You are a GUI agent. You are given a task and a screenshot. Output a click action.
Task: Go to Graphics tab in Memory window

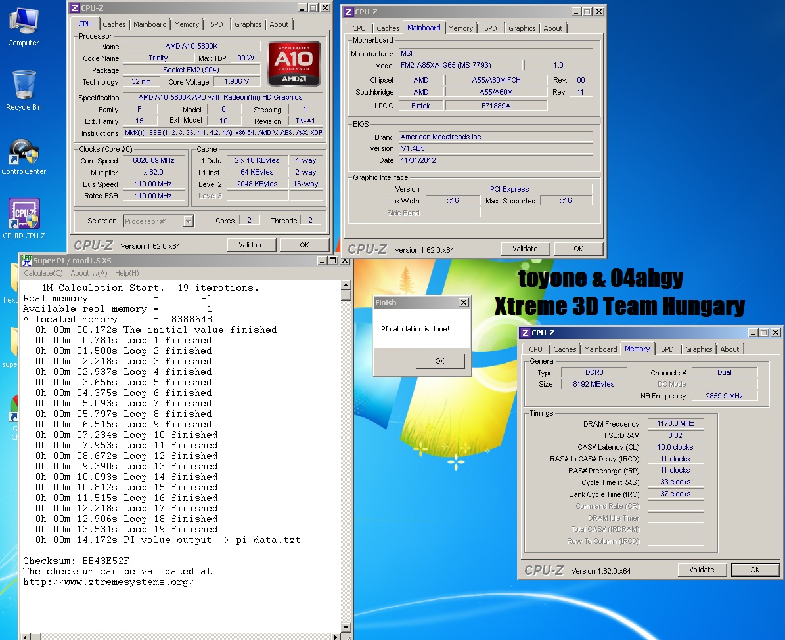tap(698, 349)
